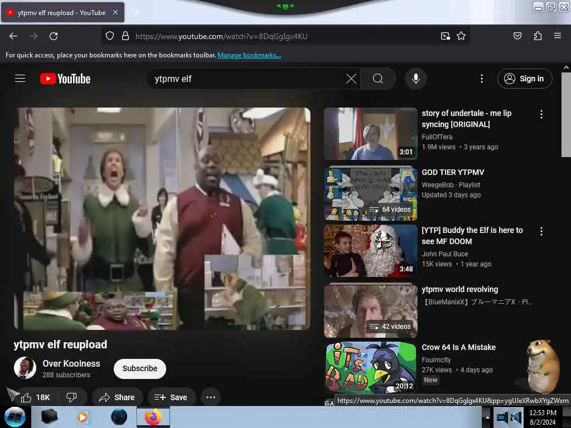The image size is (571, 428).
Task: Open the media player taskbar icon
Action: tap(83, 417)
